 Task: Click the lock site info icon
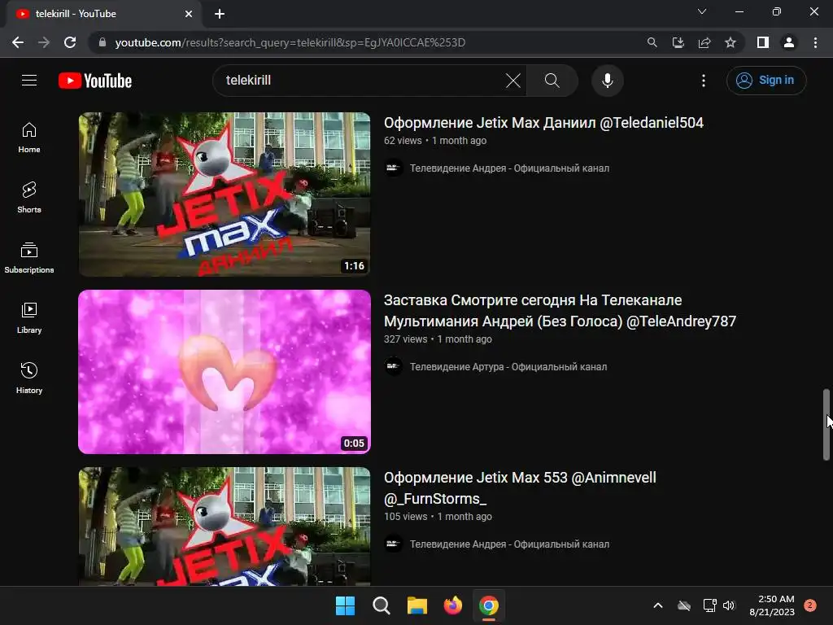pyautogui.click(x=102, y=42)
